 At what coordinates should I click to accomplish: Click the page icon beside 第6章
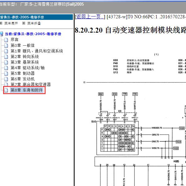[x=6, y=79]
